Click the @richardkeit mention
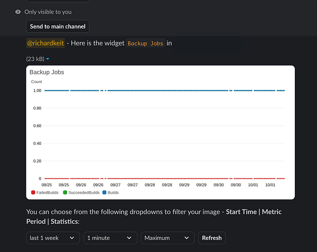Image resolution: width=317 pixels, height=252 pixels. click(x=45, y=43)
